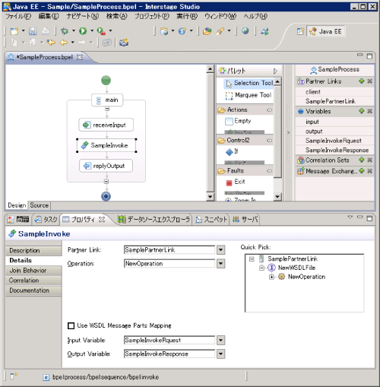This screenshot has width=380, height=387.
Task: Select the SamplePartnerLink in outline tray
Action: (x=334, y=101)
